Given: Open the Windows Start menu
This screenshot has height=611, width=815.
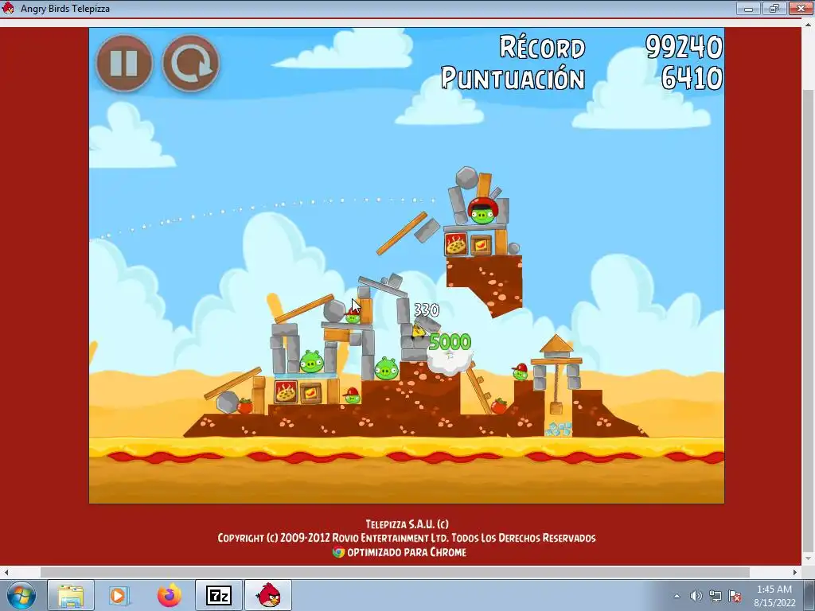Looking at the screenshot, I should [x=21, y=595].
